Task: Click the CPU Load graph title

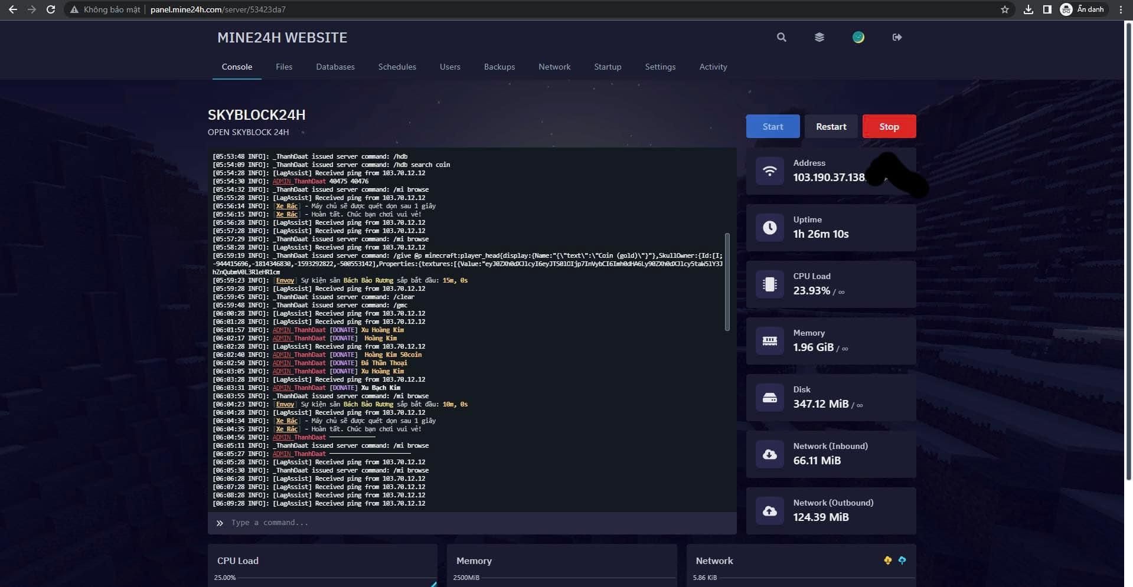Action: click(237, 561)
